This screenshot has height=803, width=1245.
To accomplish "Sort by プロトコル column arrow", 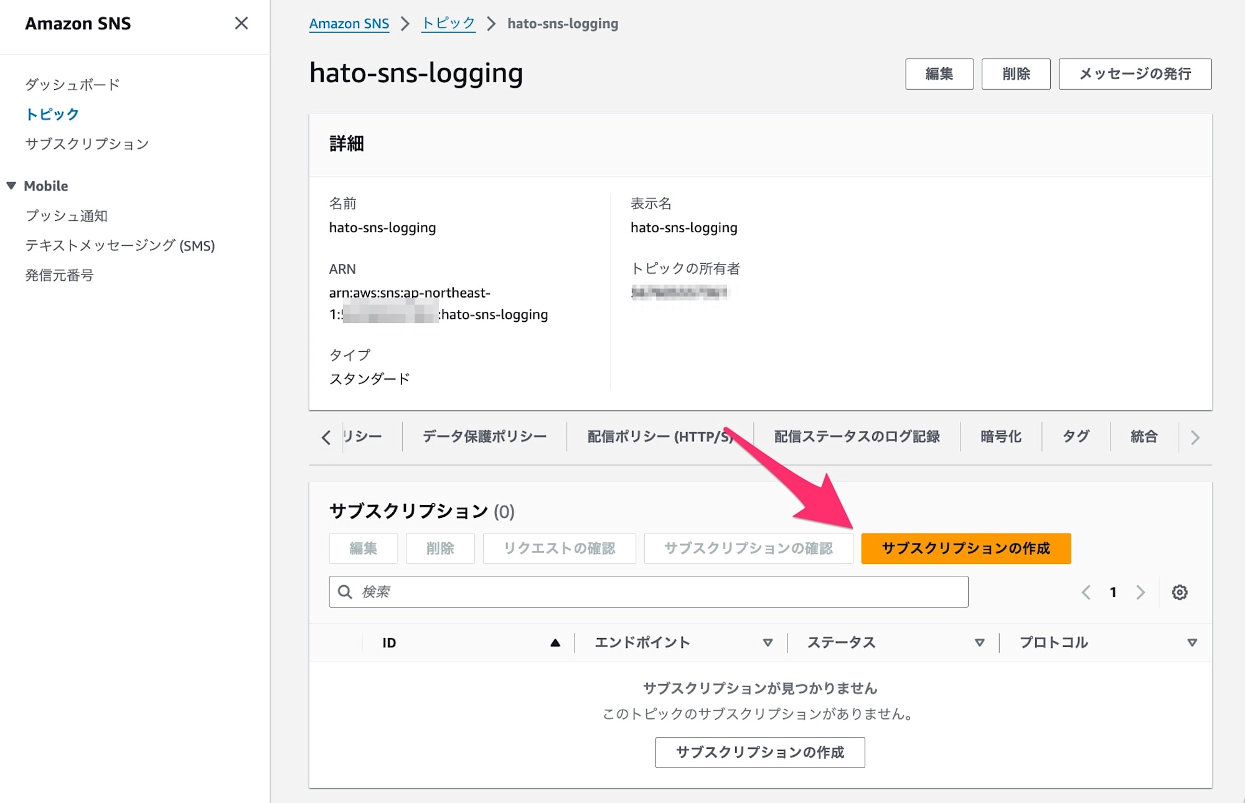I will point(1191,642).
